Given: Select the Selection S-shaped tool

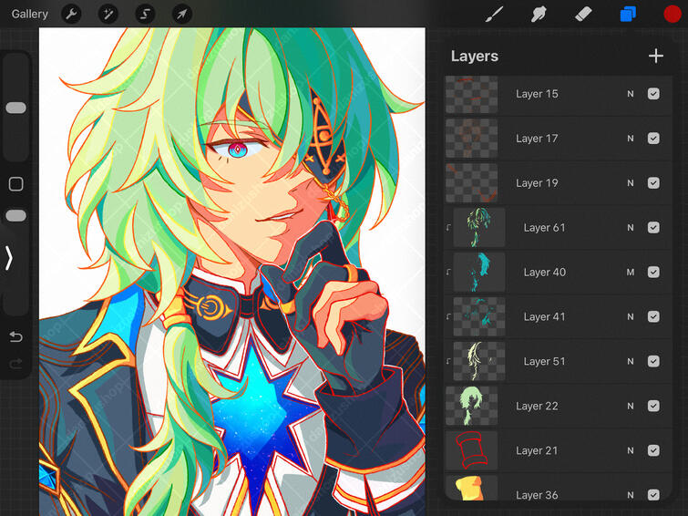Looking at the screenshot, I should click(x=145, y=15).
